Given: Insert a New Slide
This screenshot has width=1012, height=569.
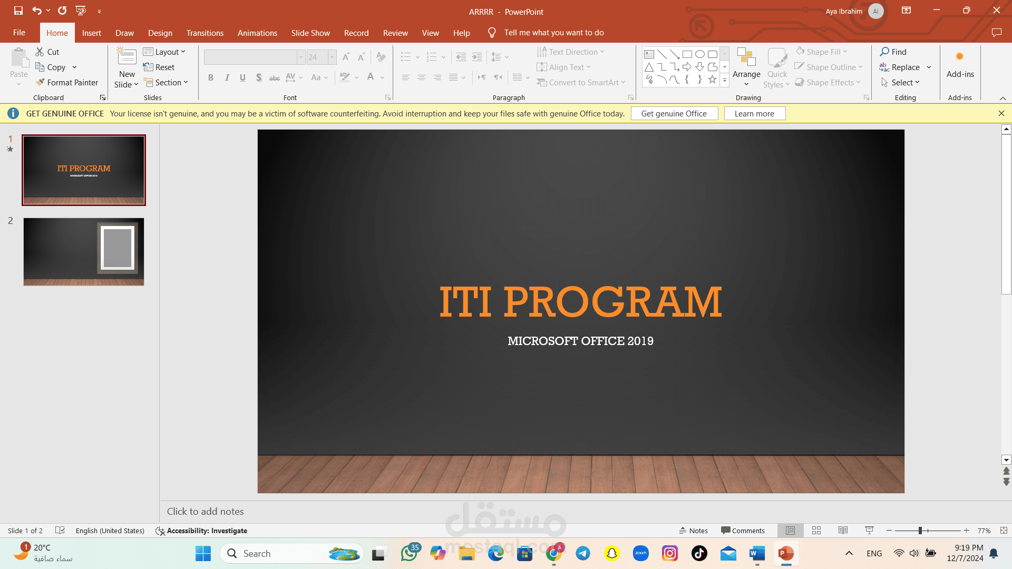Looking at the screenshot, I should (x=126, y=67).
